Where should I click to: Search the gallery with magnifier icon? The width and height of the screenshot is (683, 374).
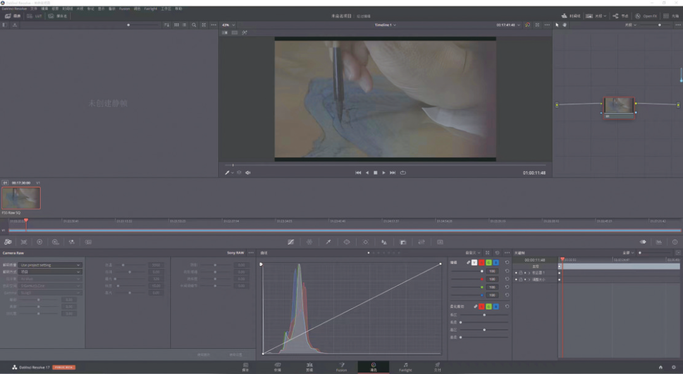click(x=194, y=25)
